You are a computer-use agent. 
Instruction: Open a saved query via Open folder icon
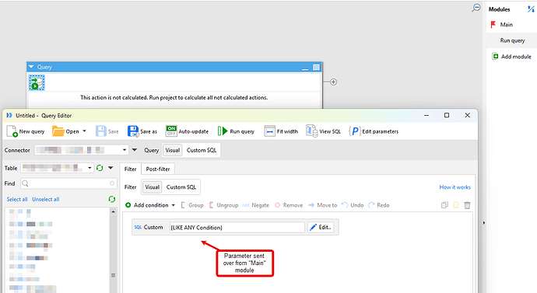(x=58, y=131)
